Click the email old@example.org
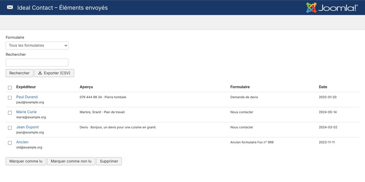This screenshot has width=365, height=182. point(29,147)
